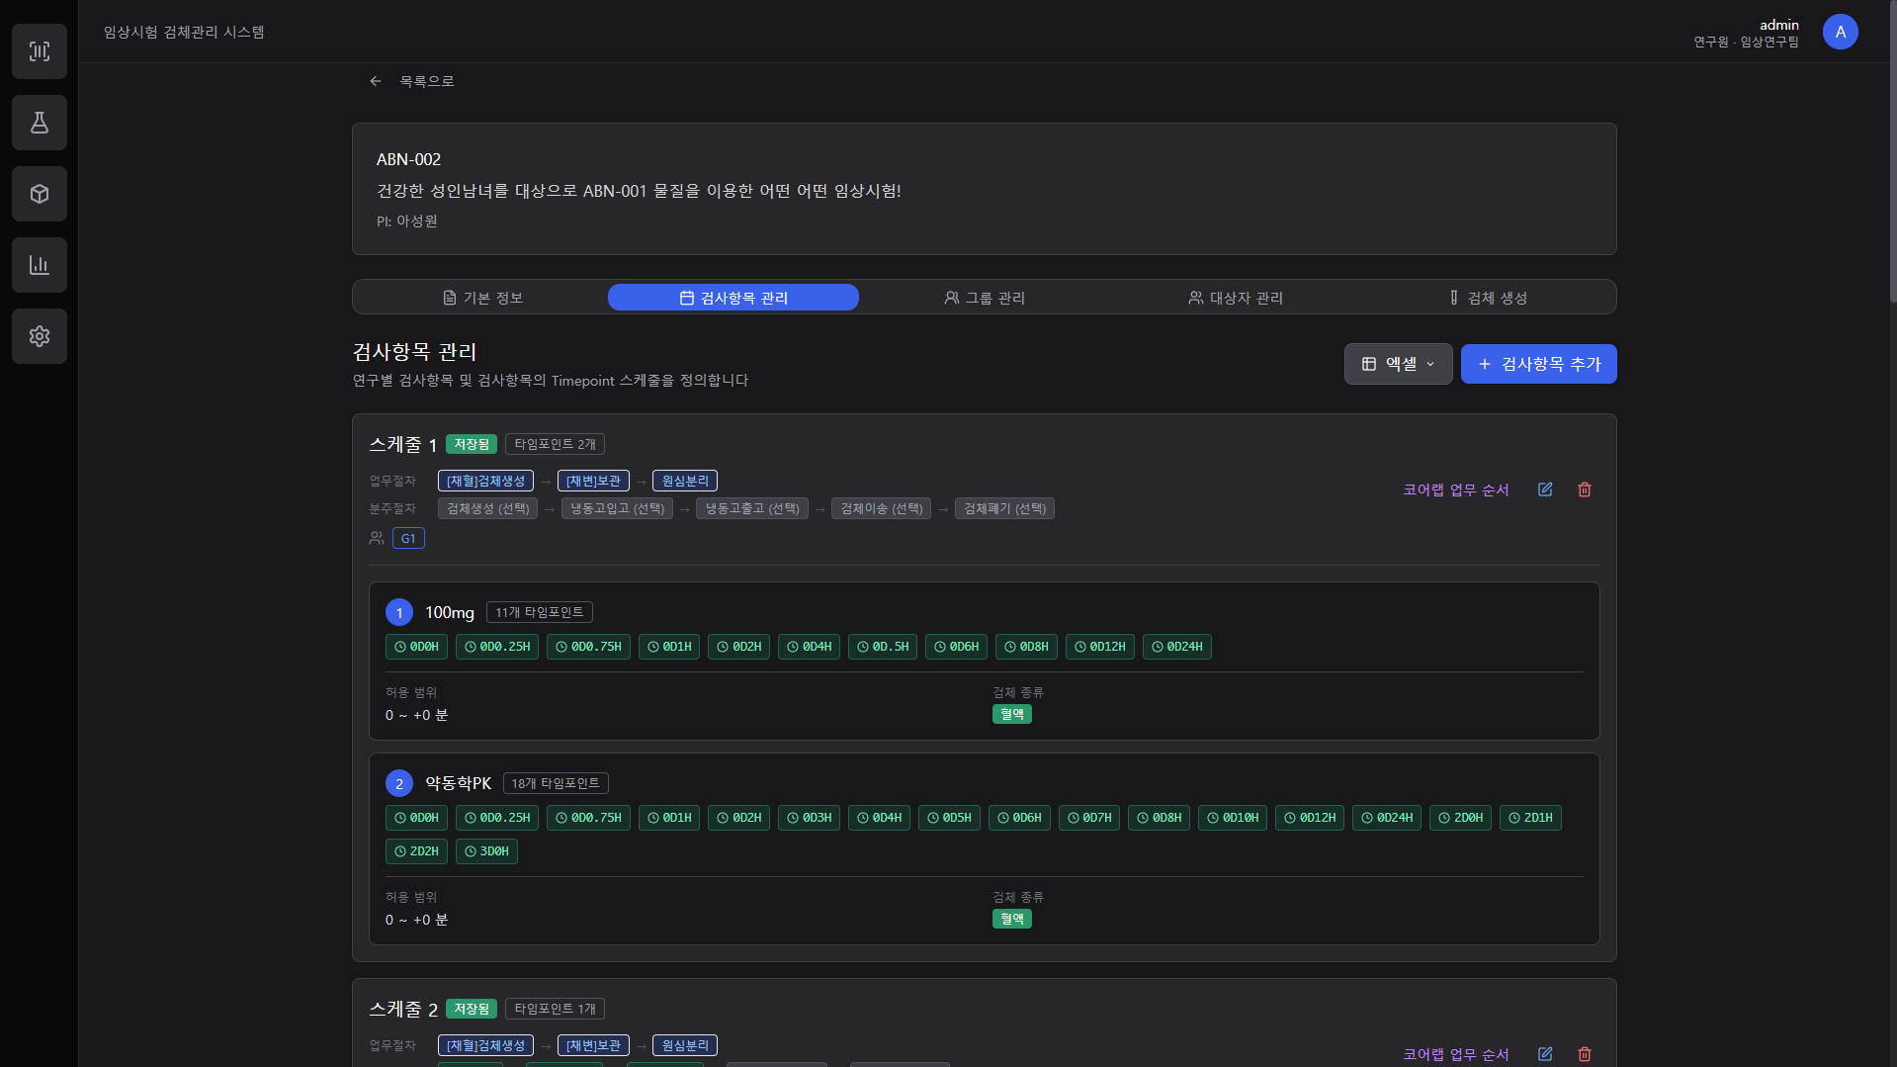1897x1067 pixels.
Task: Expand the 엑셀 dropdown
Action: click(x=1398, y=364)
